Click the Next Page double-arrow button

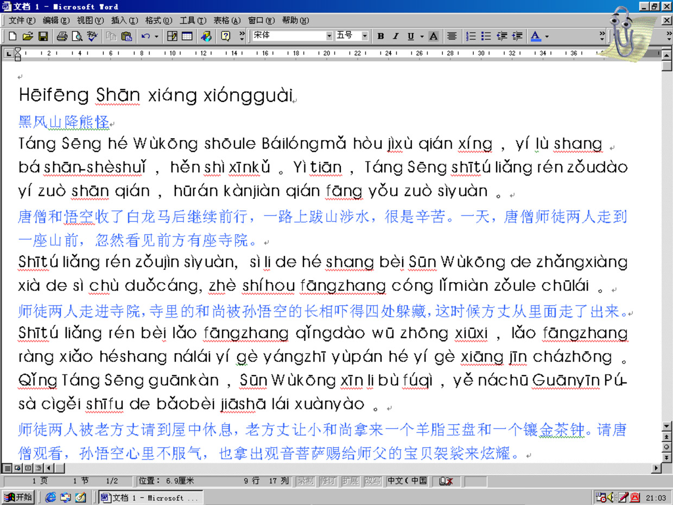click(x=667, y=457)
